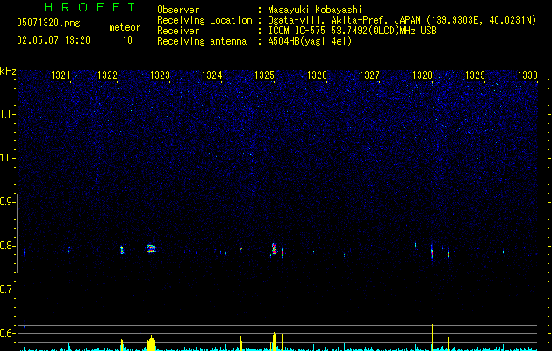Click the 0.9 kHz frequency label

(7, 202)
